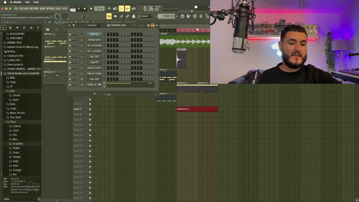Screen dimensions: 359x202
Task: Toggle the PAT/SONG mode switch
Action: (73, 9)
